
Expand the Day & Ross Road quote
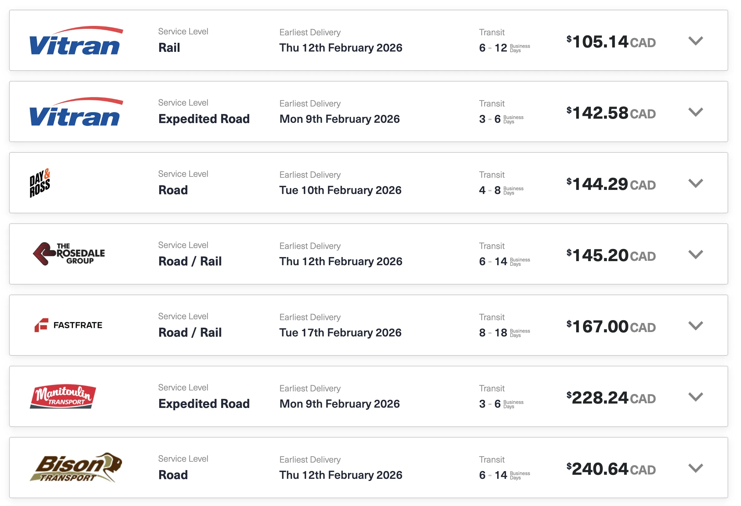point(695,183)
